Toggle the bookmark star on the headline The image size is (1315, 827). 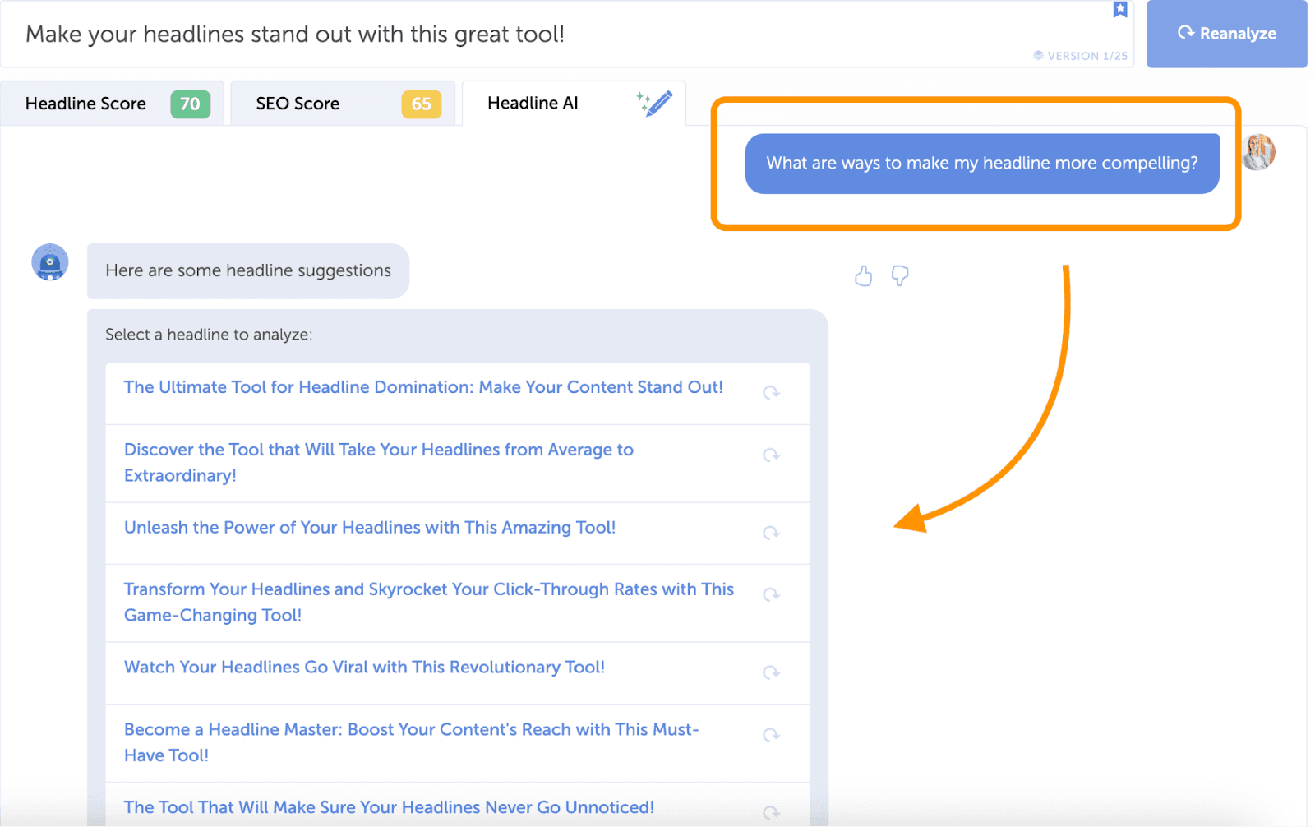click(x=1120, y=10)
